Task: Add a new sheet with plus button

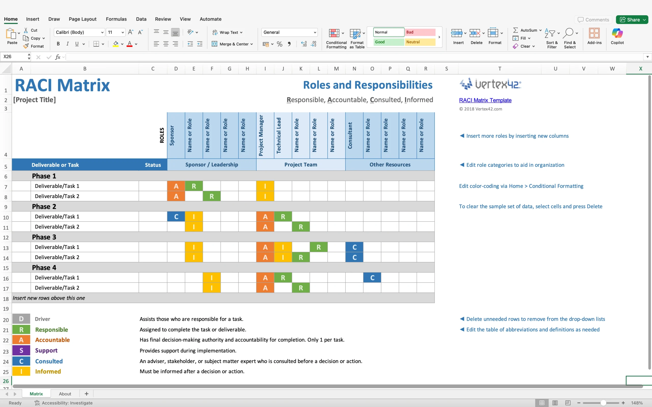Action: (87, 394)
